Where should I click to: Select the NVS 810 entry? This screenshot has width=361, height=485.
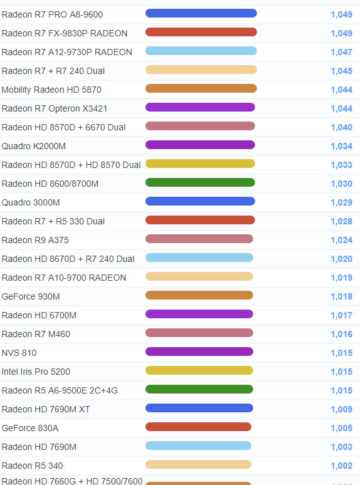click(19, 353)
